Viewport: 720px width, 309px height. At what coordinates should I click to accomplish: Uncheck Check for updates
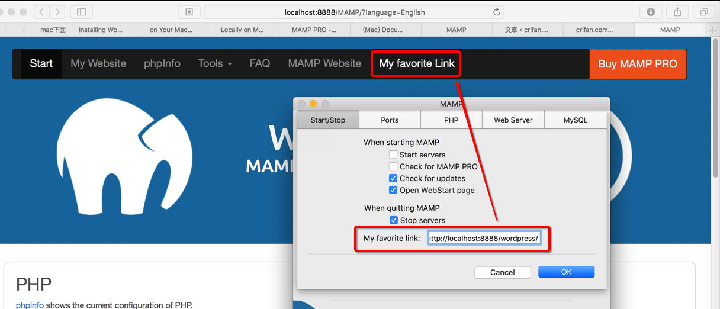(393, 178)
